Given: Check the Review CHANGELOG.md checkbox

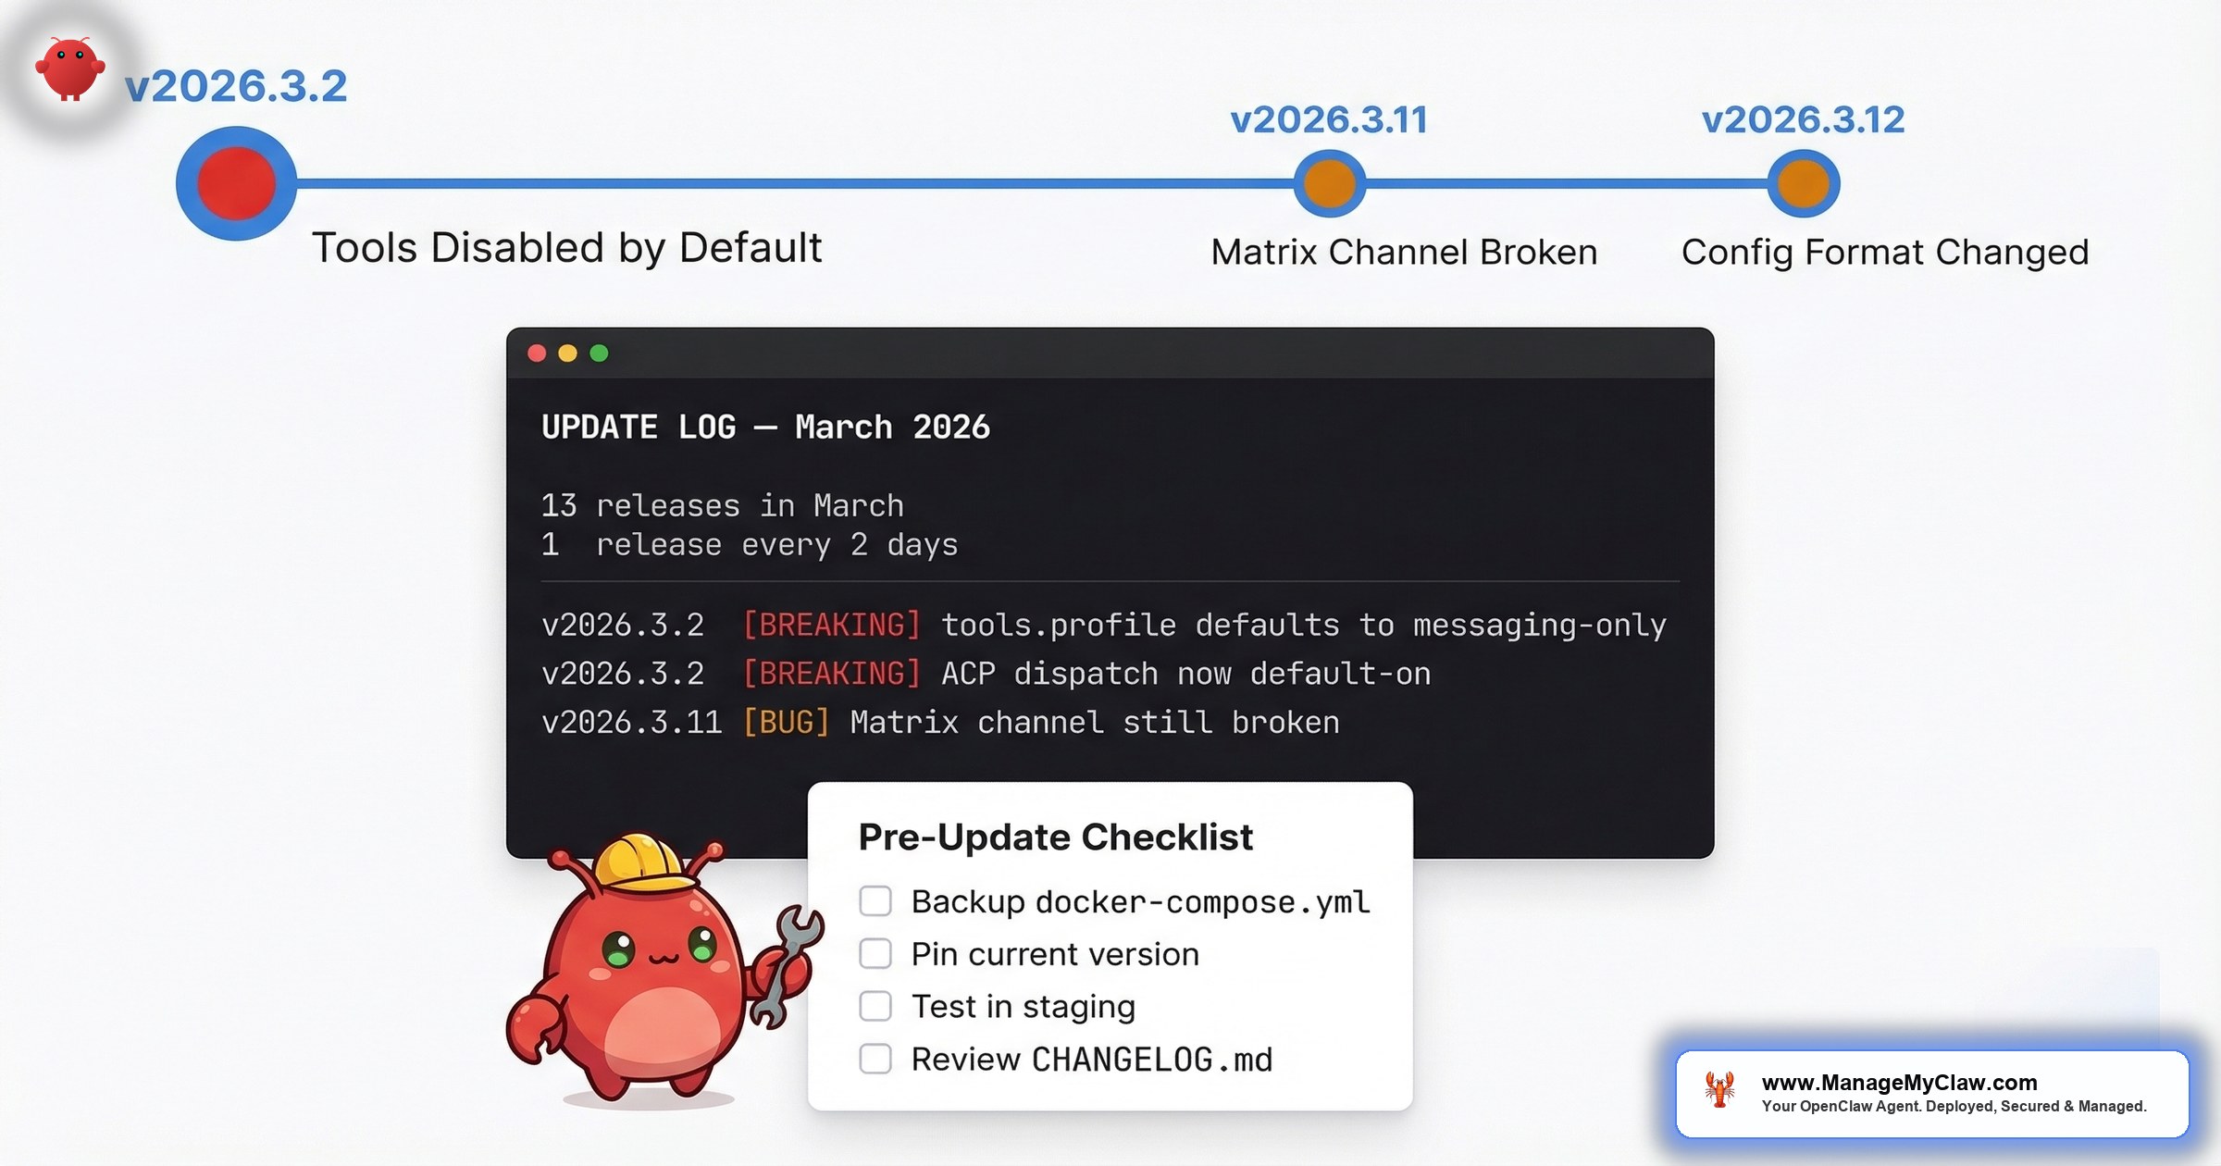Looking at the screenshot, I should pyautogui.click(x=875, y=1059).
